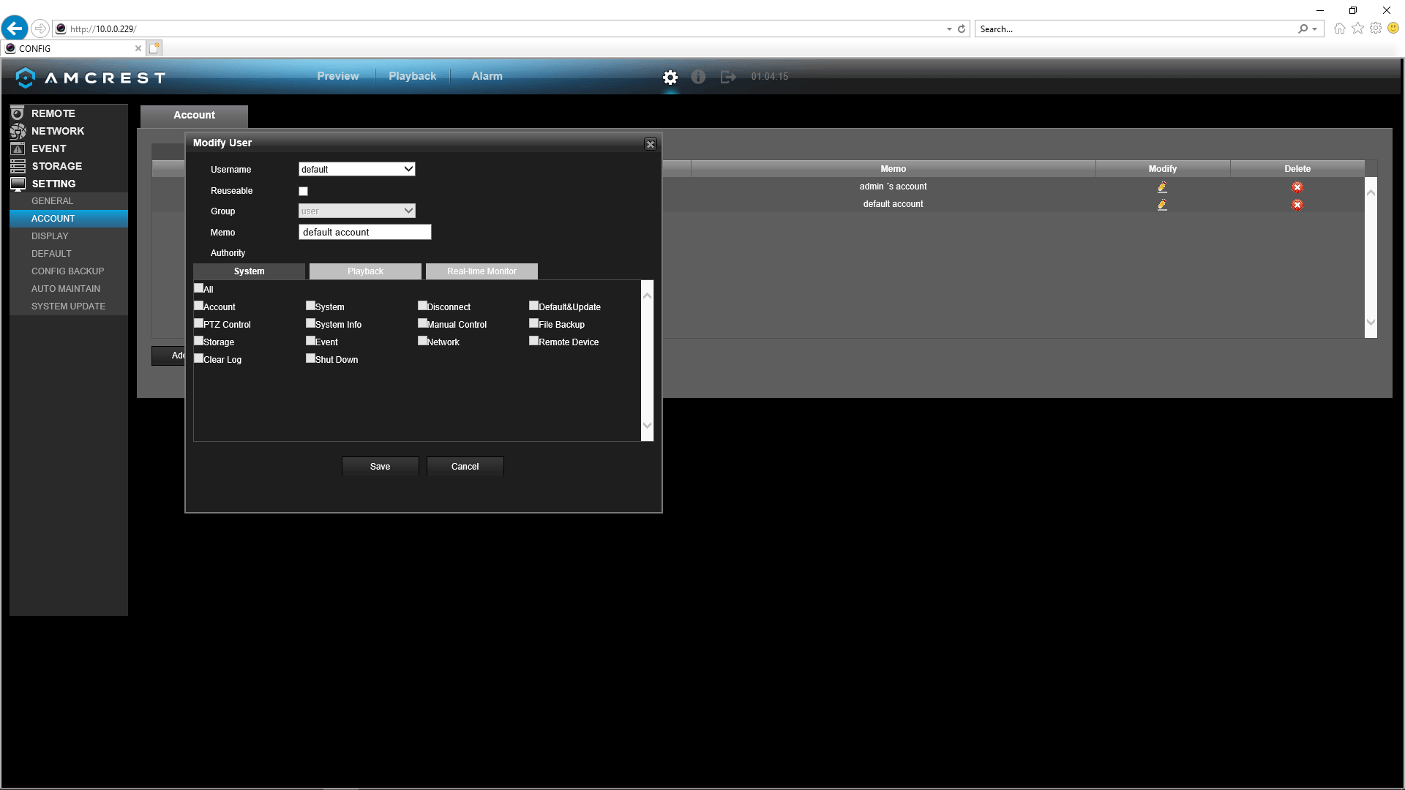Switch to Real-time Monitor authority tab
The height and width of the screenshot is (790, 1405).
click(482, 271)
